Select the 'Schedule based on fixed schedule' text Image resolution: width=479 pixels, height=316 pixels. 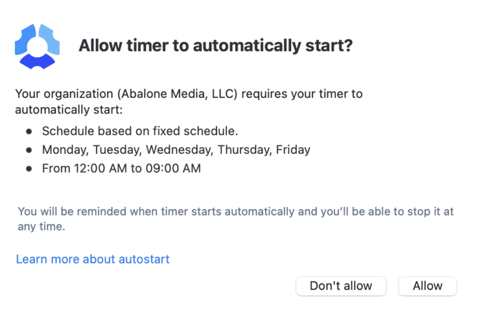[x=140, y=131]
